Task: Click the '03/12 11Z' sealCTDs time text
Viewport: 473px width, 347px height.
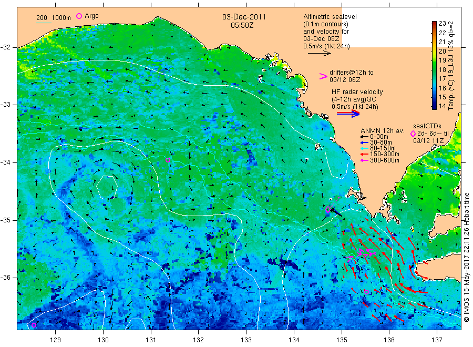Action: click(428, 141)
